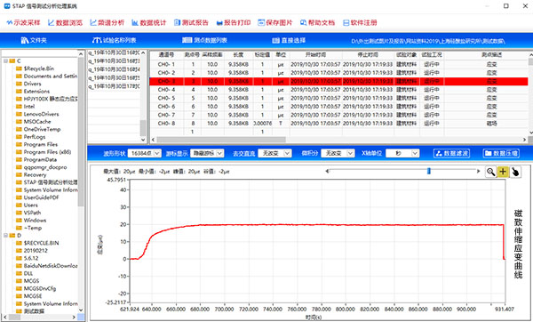Screen dimensions: 533x322
Task: Select the OneDriveTemp folder
Action: tap(42, 129)
